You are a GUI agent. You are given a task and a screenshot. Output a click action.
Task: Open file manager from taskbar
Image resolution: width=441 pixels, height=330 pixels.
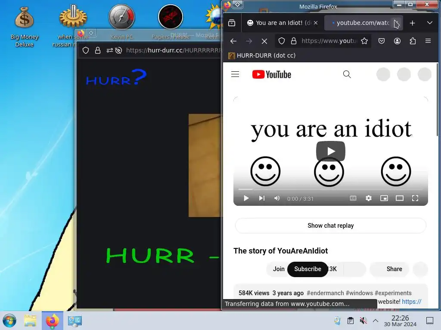pos(30,321)
